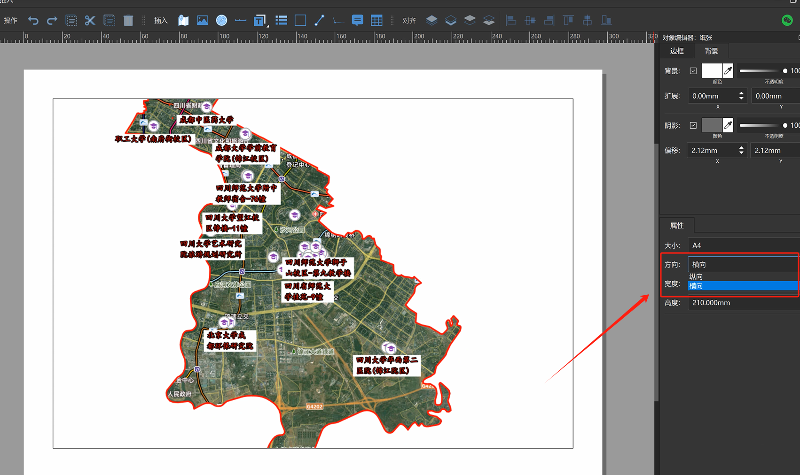Insert a rectangle shape icon
Image resolution: width=800 pixels, height=475 pixels.
pos(300,20)
